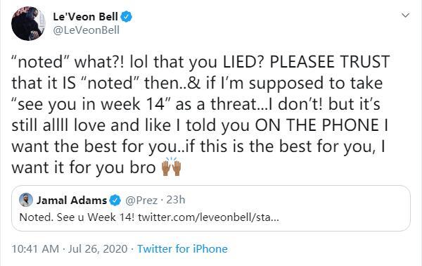Click the Jamal Adams name

tap(72, 201)
